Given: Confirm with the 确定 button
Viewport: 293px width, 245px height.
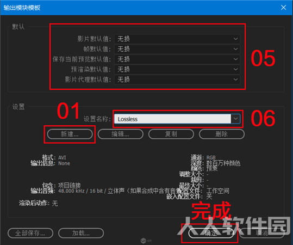Looking at the screenshot, I should pyautogui.click(x=211, y=233).
